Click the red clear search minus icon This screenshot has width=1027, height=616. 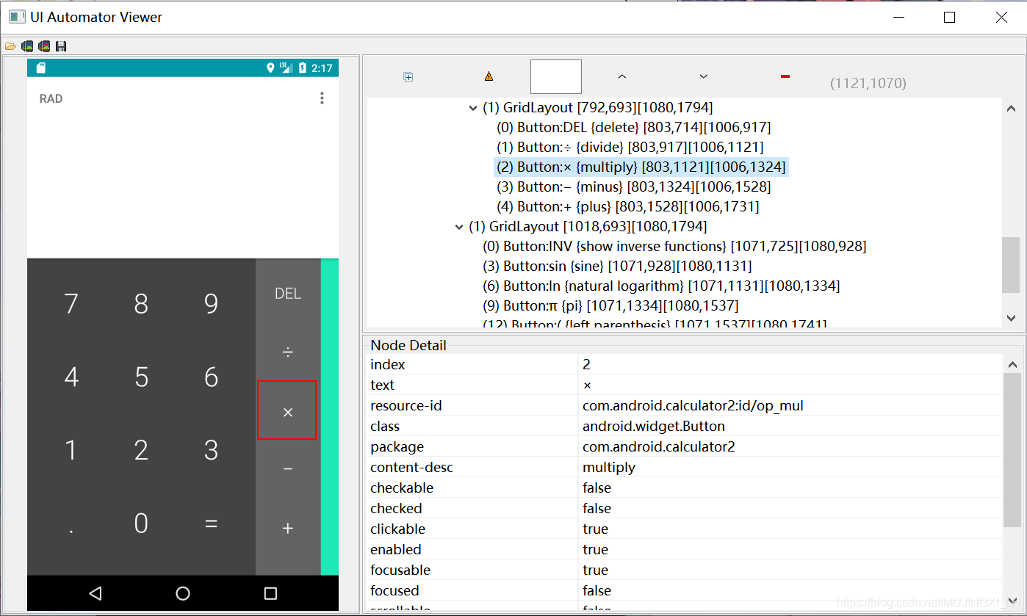[x=785, y=76]
